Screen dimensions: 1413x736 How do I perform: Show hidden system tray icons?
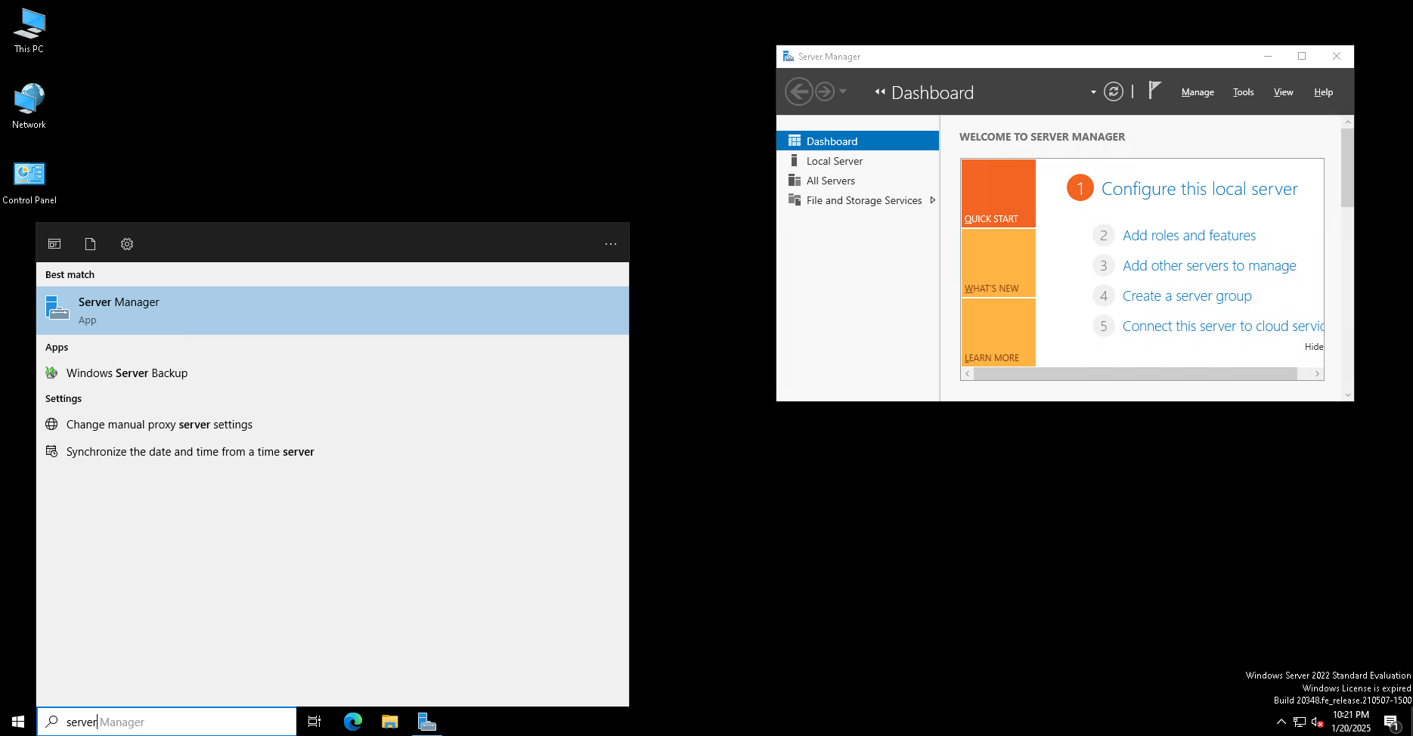click(x=1281, y=722)
